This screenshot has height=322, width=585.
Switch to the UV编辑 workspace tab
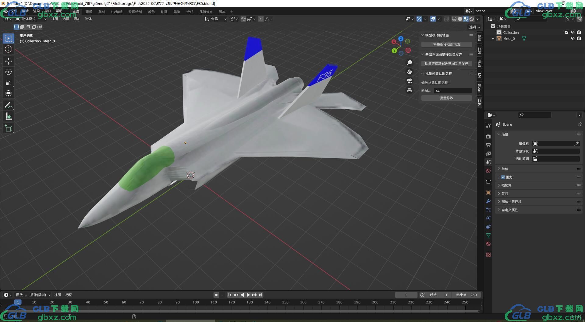click(x=117, y=12)
